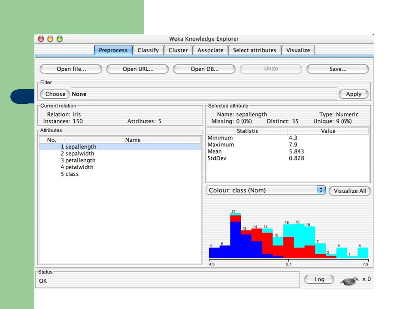The image size is (412, 309).
Task: Click the Open DB... button
Action: pos(204,69)
